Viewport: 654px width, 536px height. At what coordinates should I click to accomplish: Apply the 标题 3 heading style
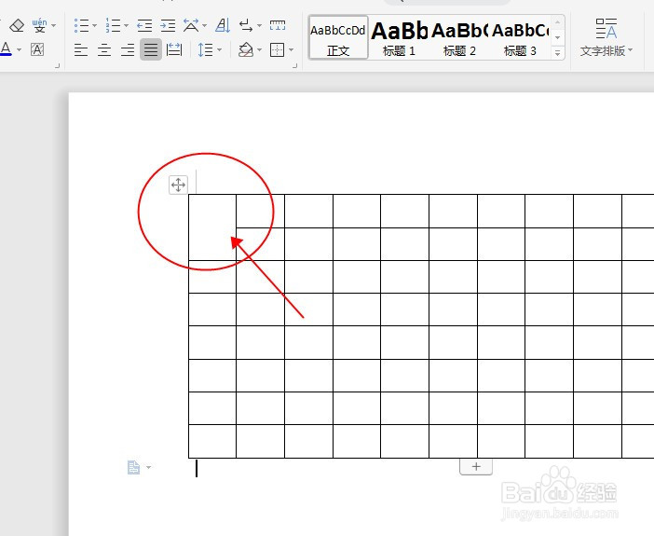520,38
